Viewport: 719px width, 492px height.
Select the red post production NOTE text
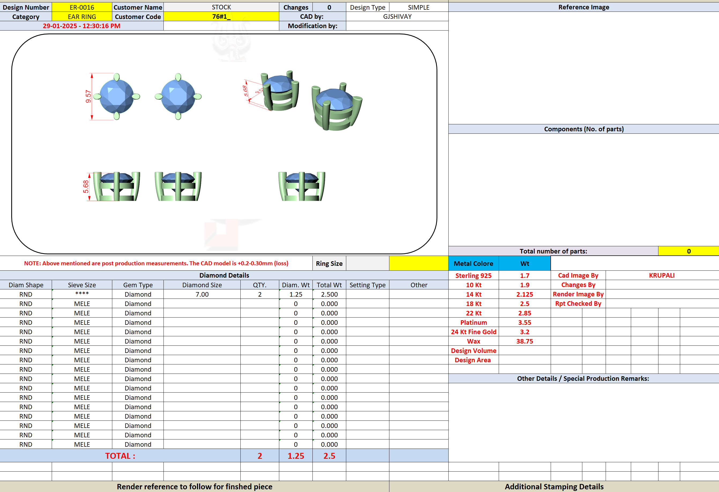click(156, 263)
